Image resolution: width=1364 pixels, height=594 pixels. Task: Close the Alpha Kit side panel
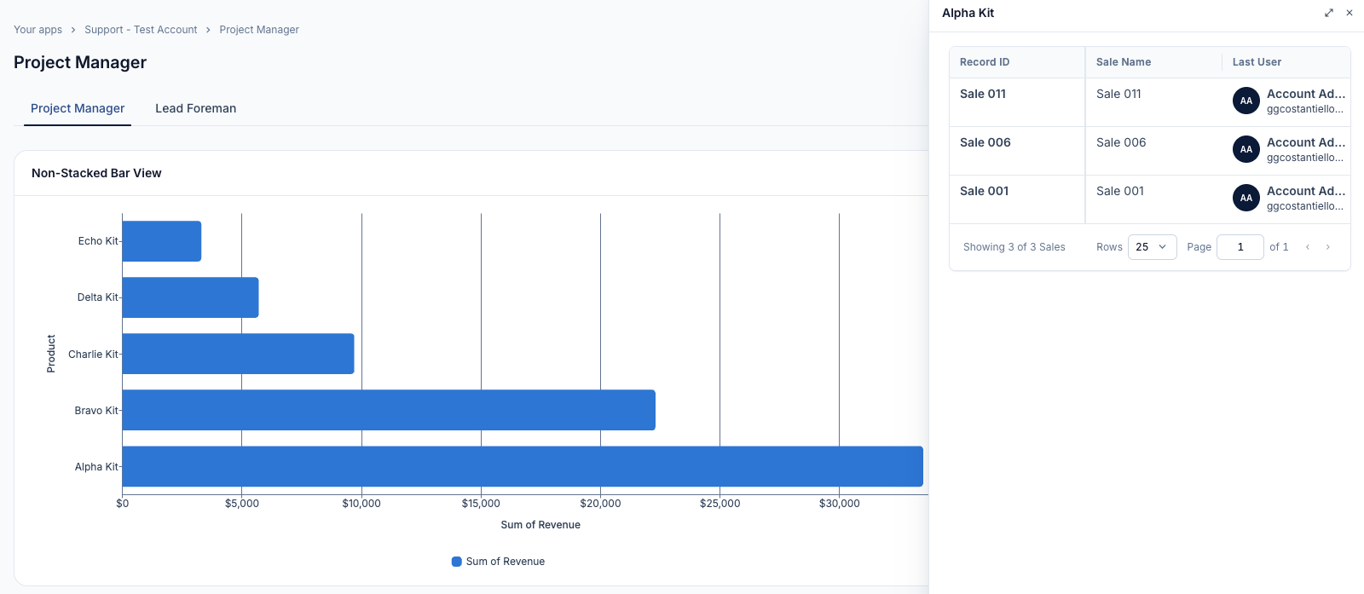click(1350, 13)
